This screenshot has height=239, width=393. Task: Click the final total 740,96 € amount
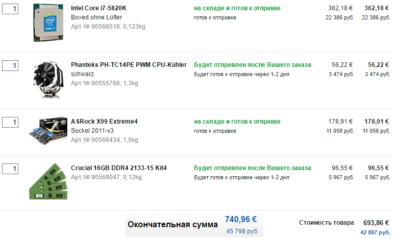coord(241,220)
